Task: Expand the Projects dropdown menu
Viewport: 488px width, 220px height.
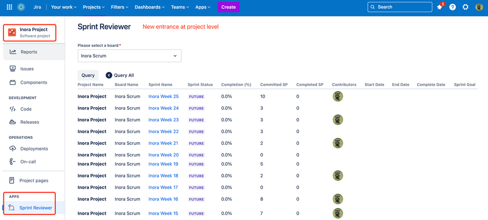Action: click(94, 7)
